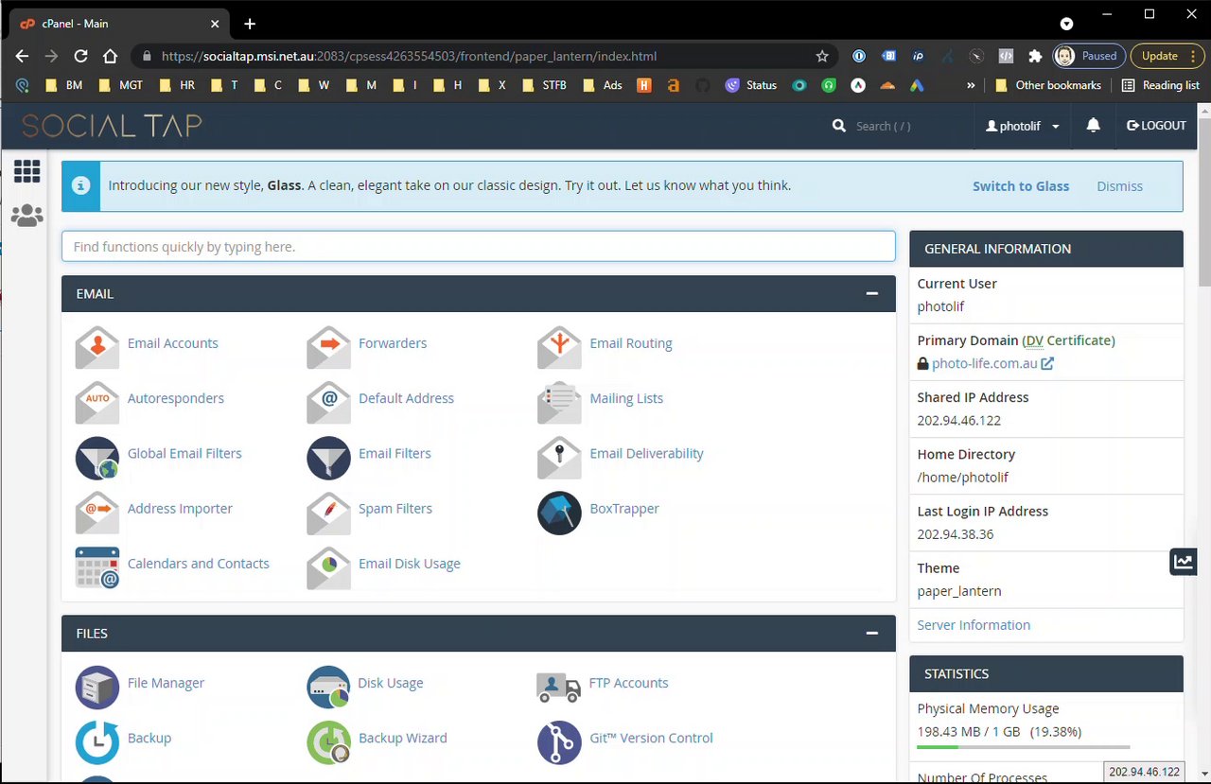Reload the page in the browser
Viewport: 1211px width, 784px height.
[x=80, y=56]
